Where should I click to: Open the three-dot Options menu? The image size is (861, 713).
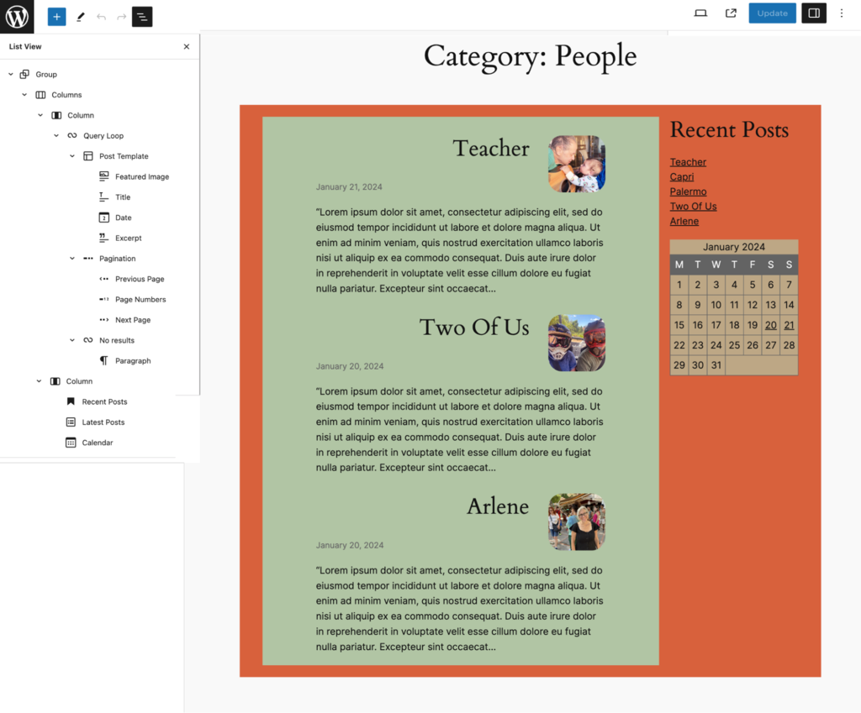(842, 13)
